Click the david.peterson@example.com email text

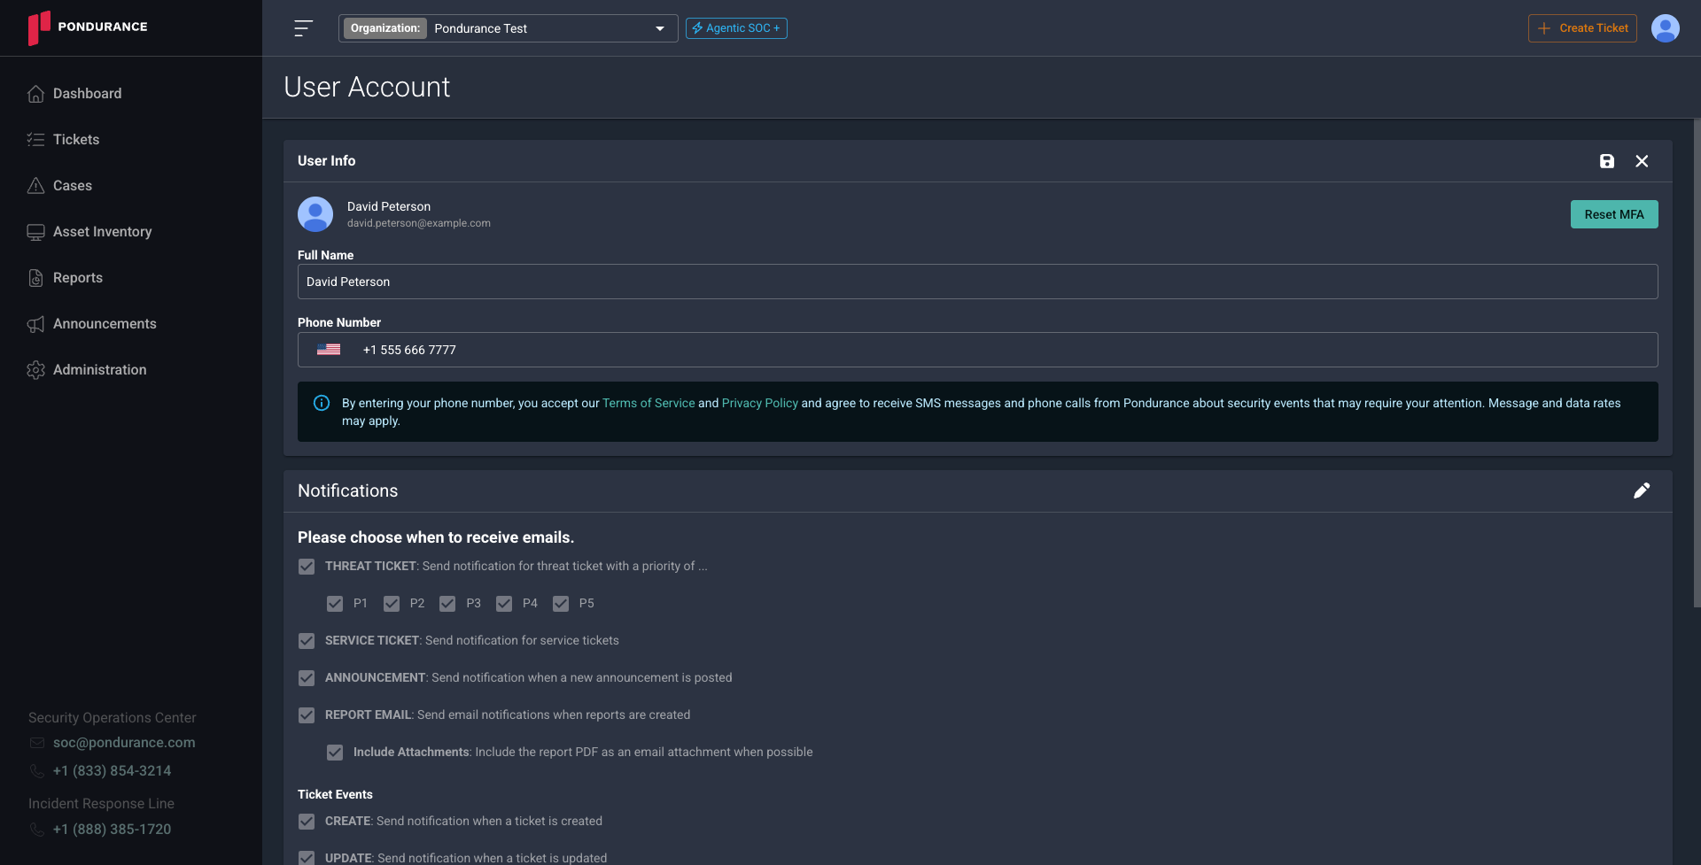[x=419, y=223]
